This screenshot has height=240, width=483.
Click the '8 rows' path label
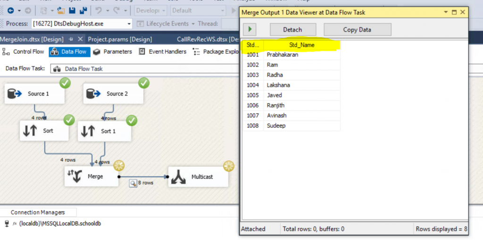click(x=145, y=183)
